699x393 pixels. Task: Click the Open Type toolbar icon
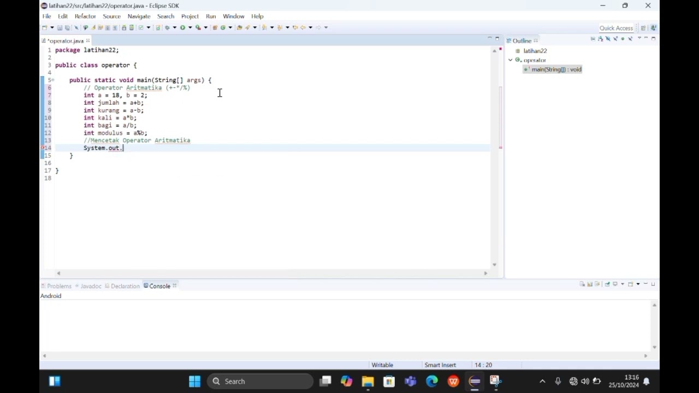point(239,27)
